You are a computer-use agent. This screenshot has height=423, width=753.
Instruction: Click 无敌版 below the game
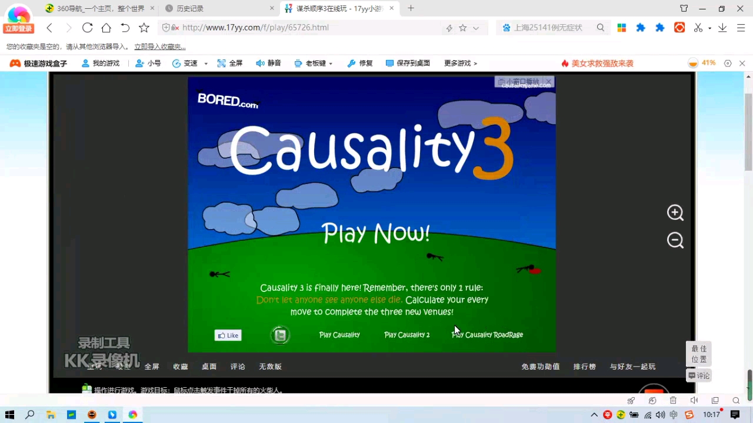point(271,367)
